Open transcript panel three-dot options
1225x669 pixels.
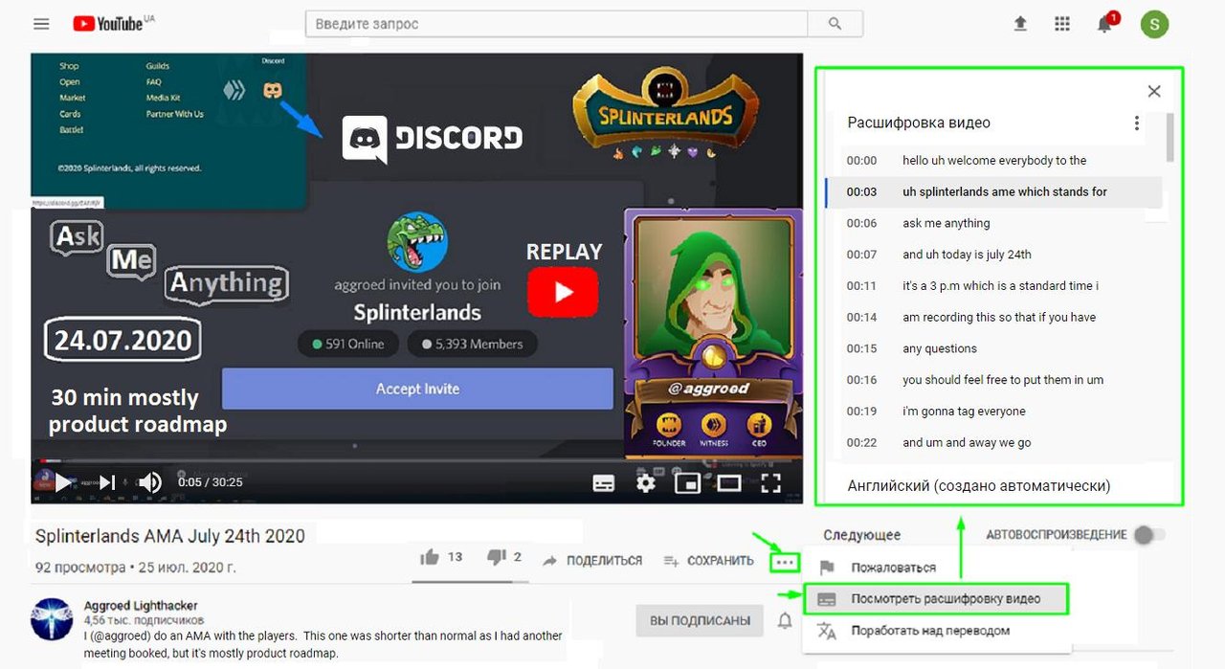(x=1137, y=123)
